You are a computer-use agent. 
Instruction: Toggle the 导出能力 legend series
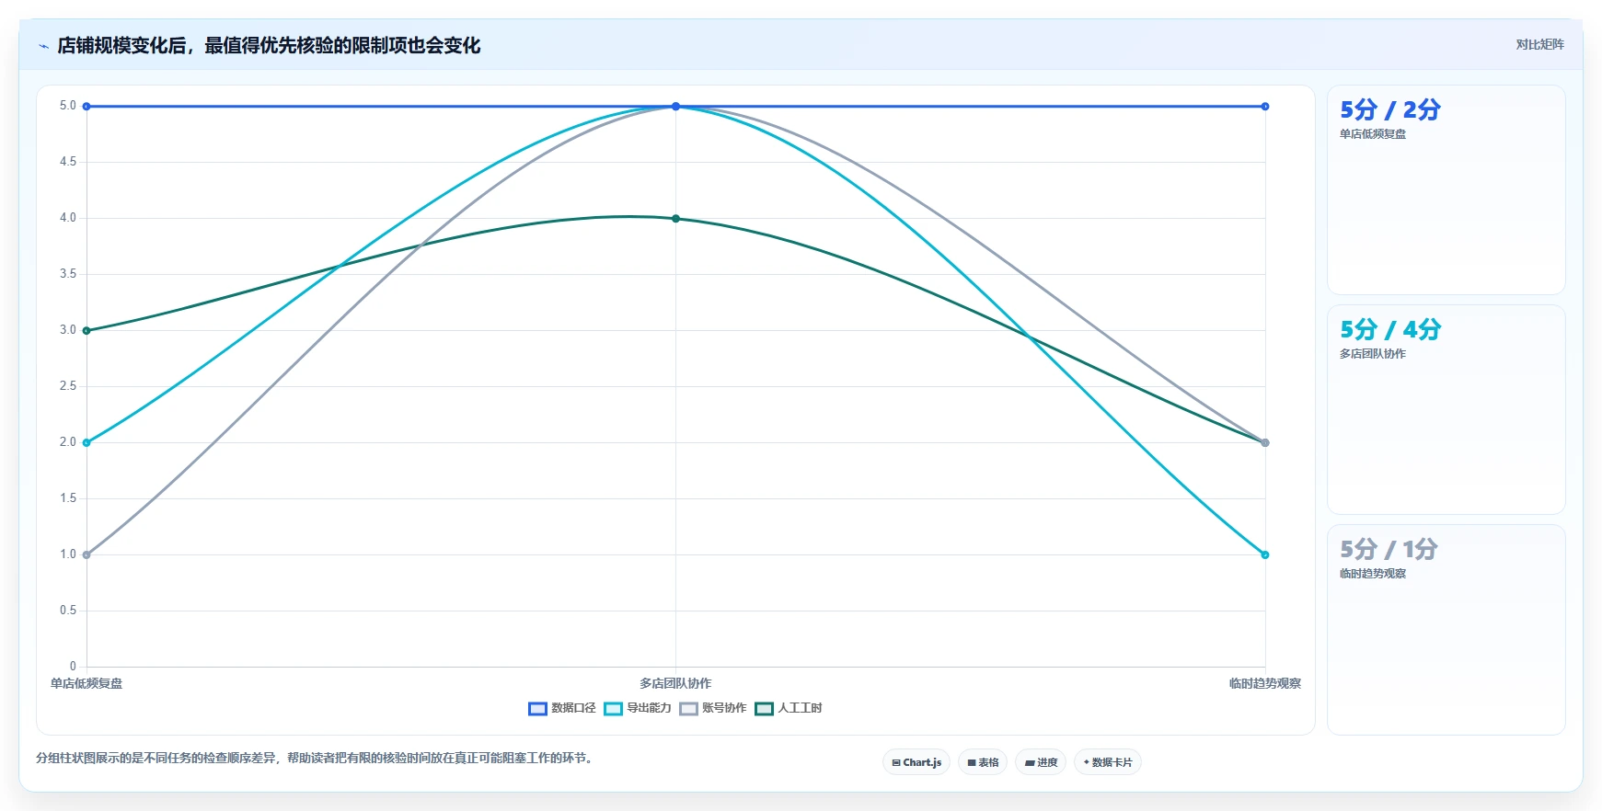click(x=637, y=708)
